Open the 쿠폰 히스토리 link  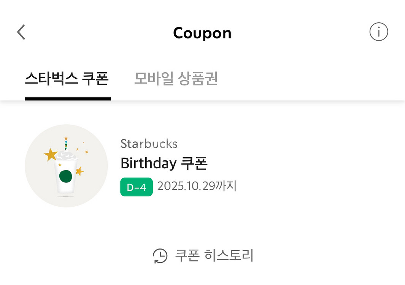[214, 255]
